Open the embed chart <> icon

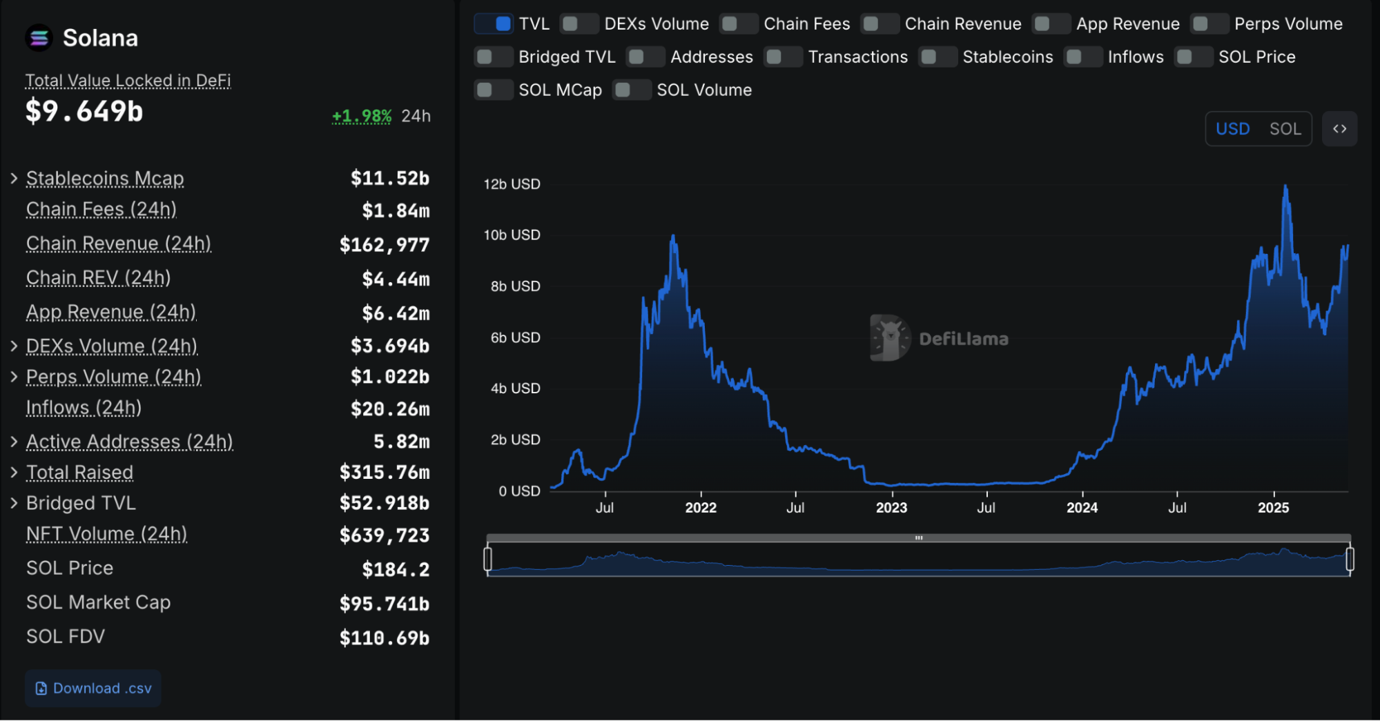(1339, 128)
